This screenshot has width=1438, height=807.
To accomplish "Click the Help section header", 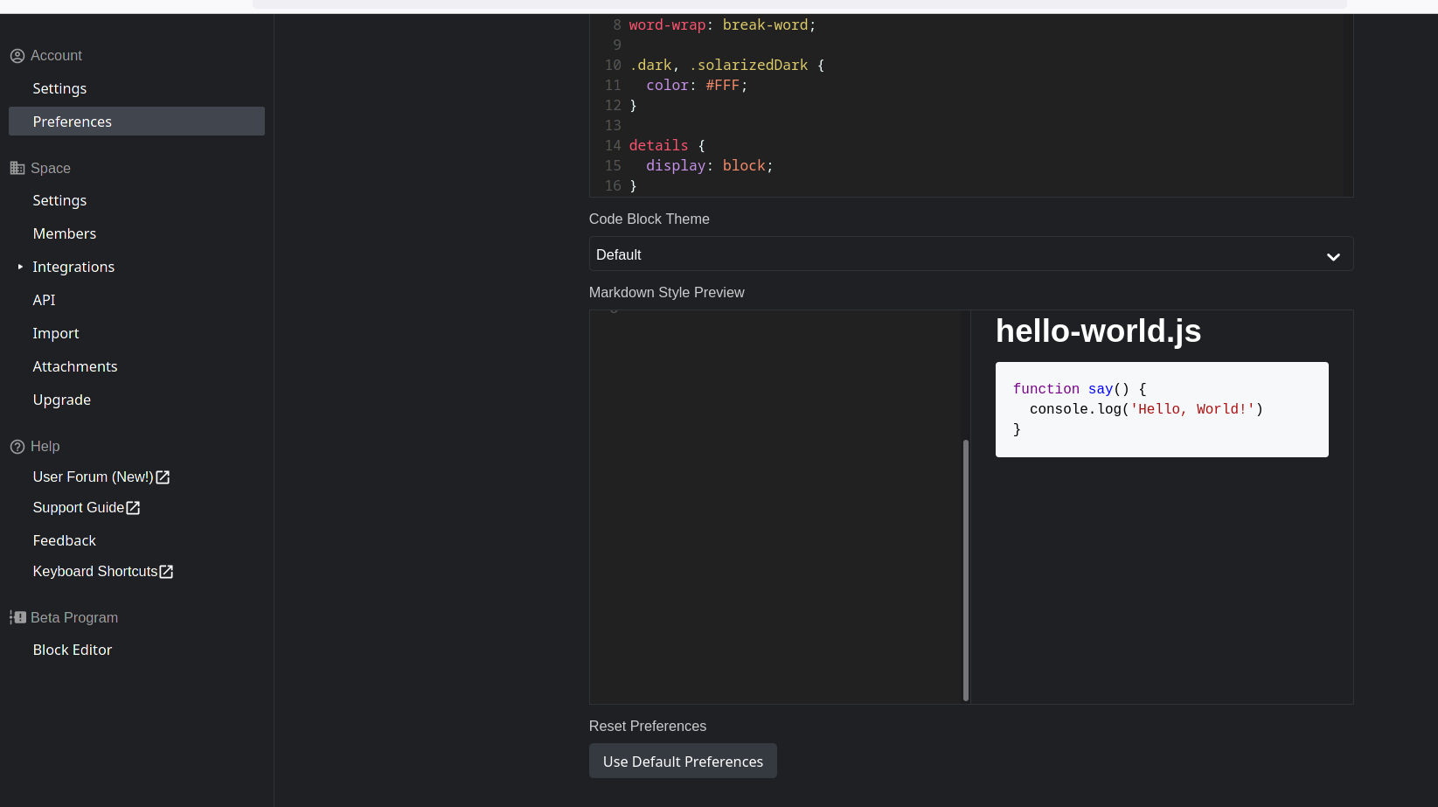I will click(x=45, y=447).
